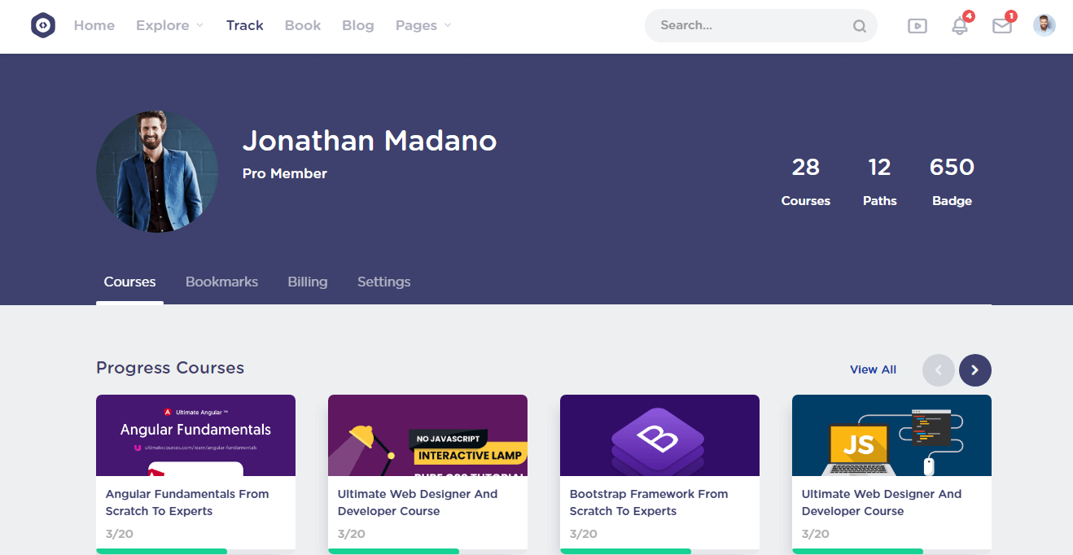The height and width of the screenshot is (555, 1073).
Task: Open the Settings profile tab
Action: click(x=383, y=282)
